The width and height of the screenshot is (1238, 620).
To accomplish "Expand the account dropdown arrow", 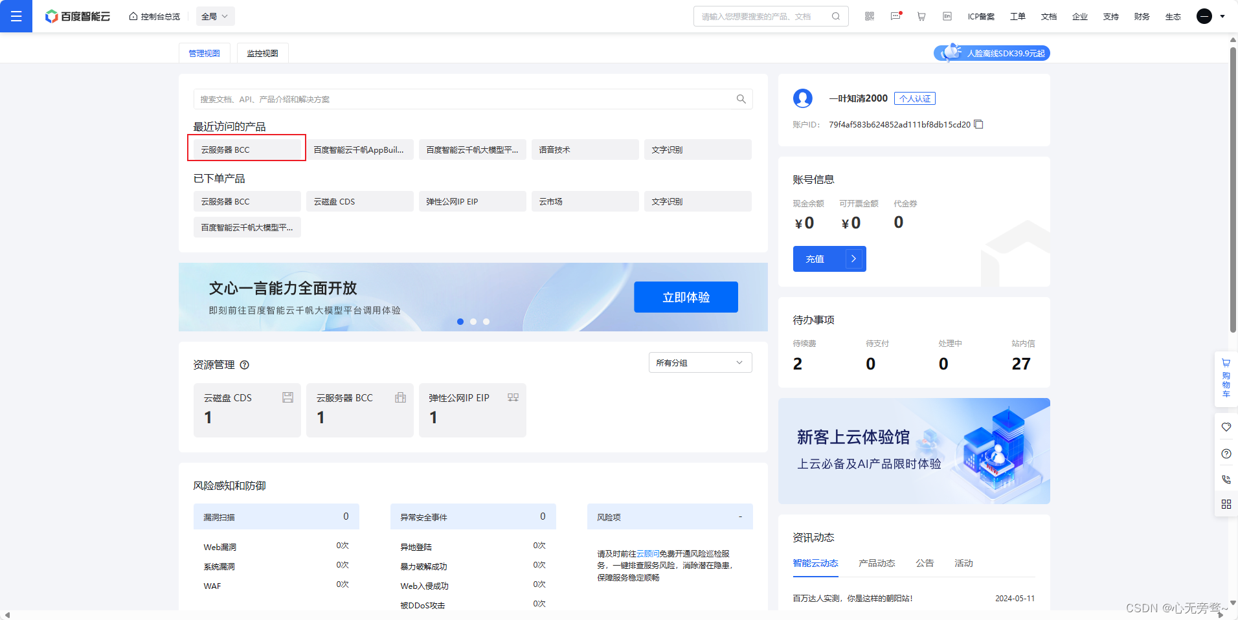I will click(1222, 16).
